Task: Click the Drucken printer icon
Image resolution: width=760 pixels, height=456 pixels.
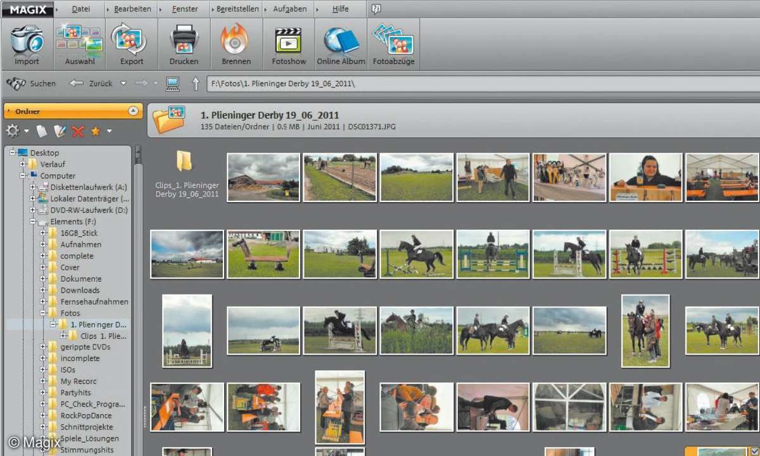Action: pyautogui.click(x=184, y=44)
